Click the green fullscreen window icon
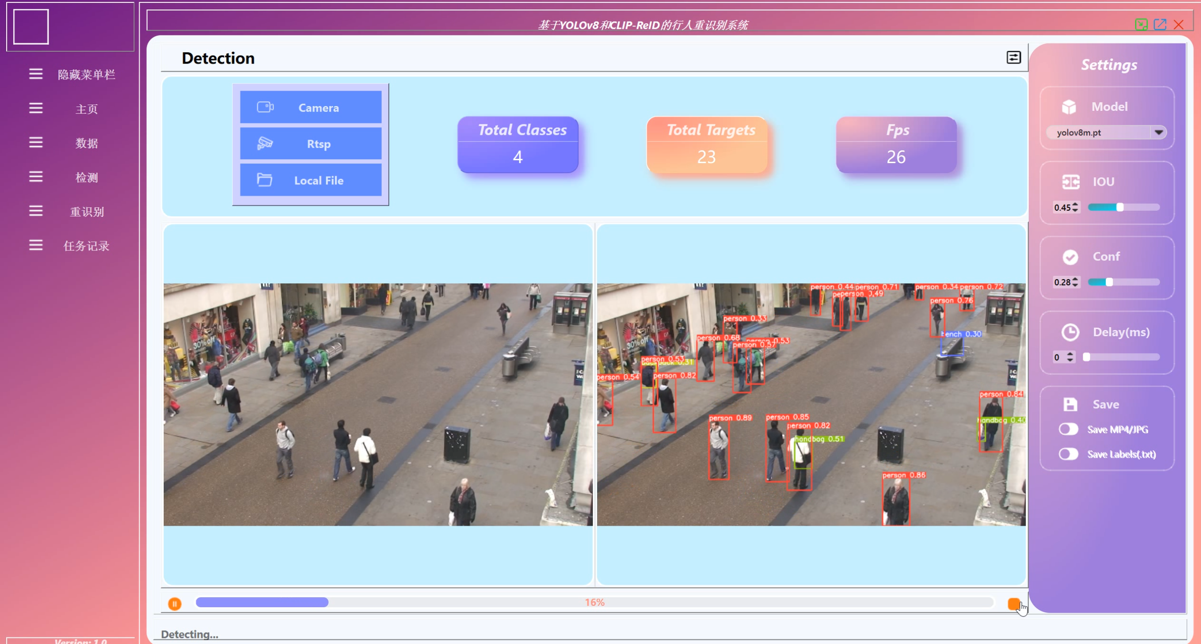The height and width of the screenshot is (644, 1201). [1141, 25]
